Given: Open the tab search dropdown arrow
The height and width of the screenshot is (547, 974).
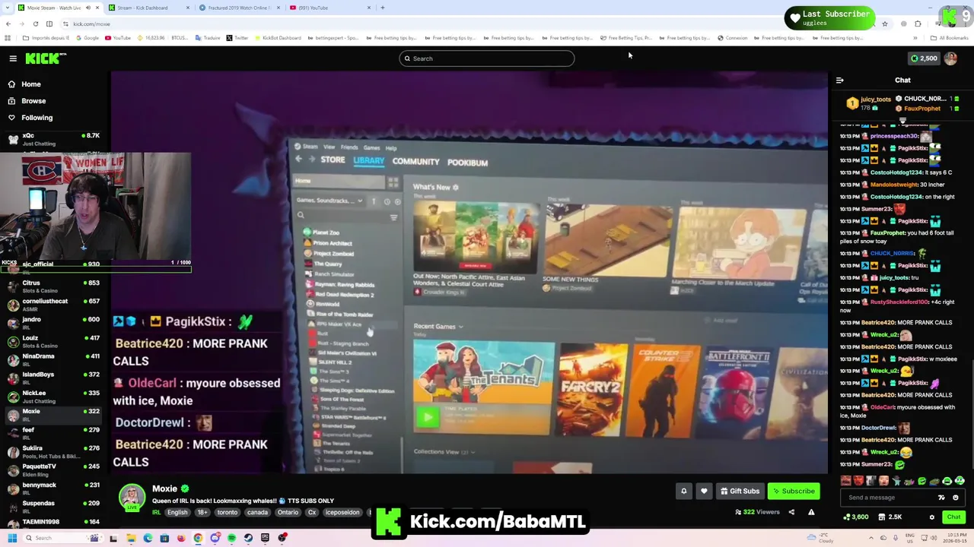Looking at the screenshot, I should (x=8, y=8).
